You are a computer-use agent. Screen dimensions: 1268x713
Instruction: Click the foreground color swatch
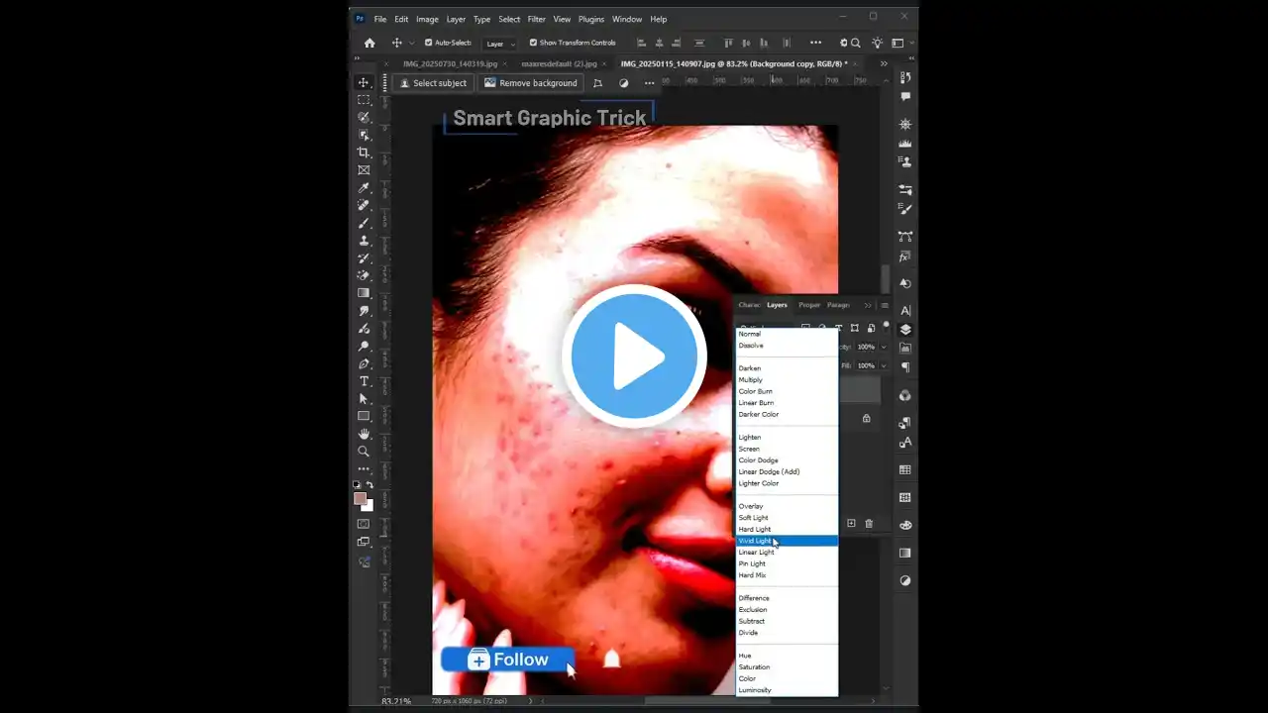click(362, 500)
